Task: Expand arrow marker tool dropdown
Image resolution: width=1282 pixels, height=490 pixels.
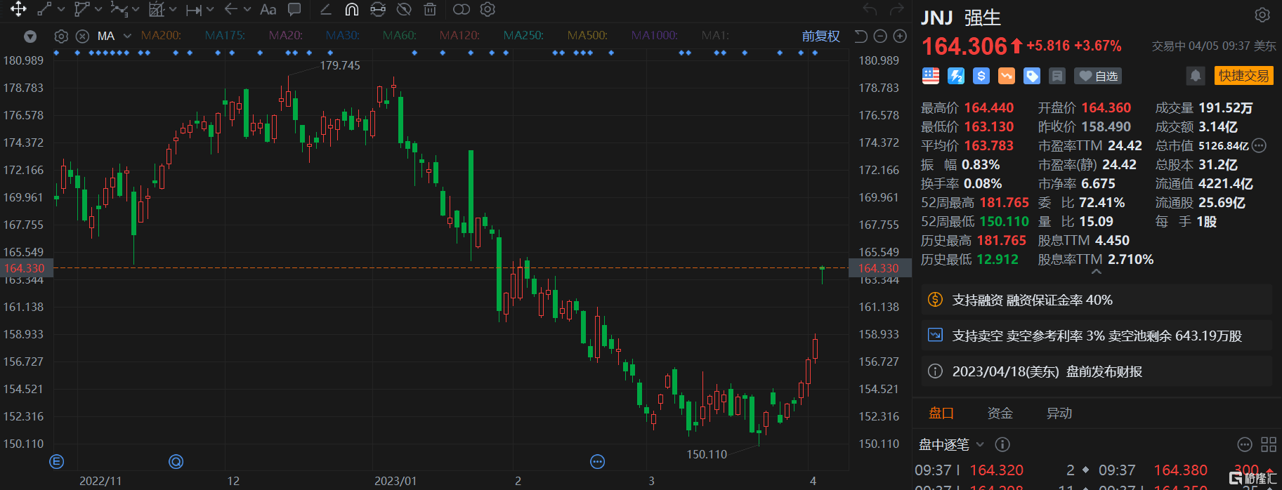Action: (247, 9)
